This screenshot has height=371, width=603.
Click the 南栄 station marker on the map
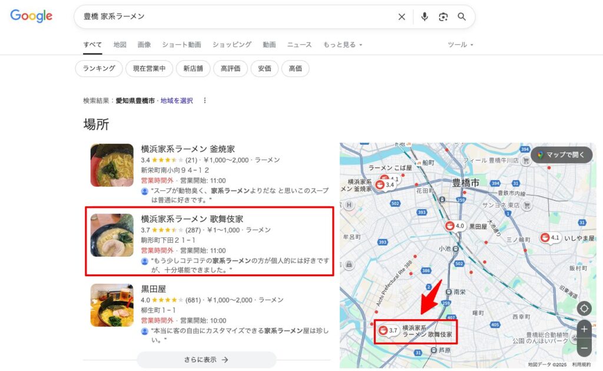[x=448, y=292]
